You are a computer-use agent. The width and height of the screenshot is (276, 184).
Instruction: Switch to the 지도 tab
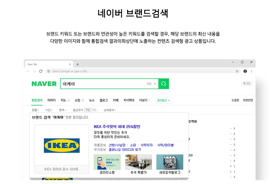63,100
